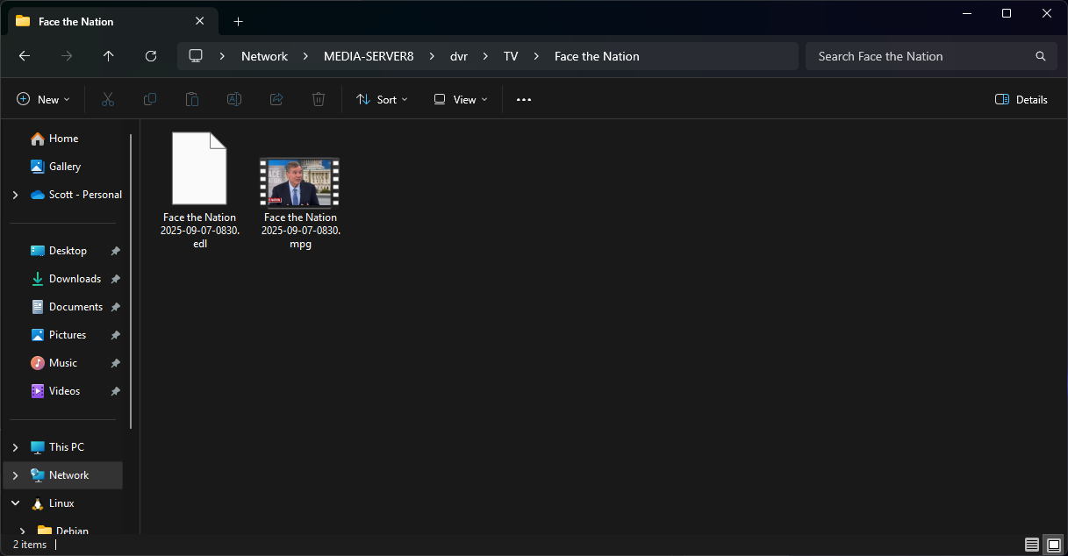Viewport: 1068px width, 556px height.
Task: Open the New dropdown menu
Action: 43,99
